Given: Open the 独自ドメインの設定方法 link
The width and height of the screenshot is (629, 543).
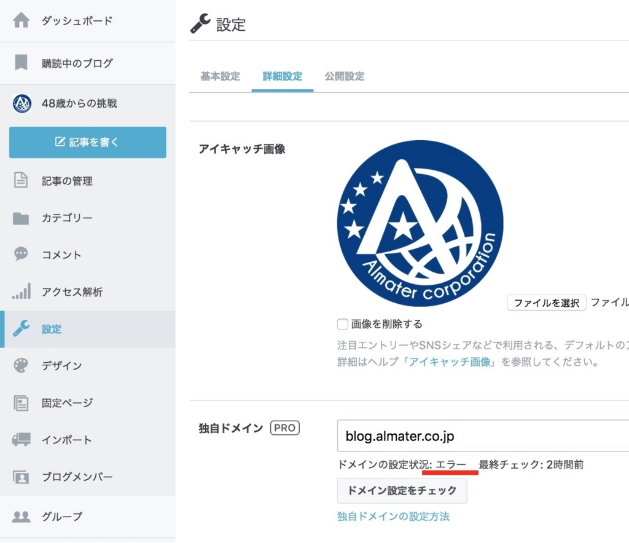Looking at the screenshot, I should pyautogui.click(x=394, y=517).
